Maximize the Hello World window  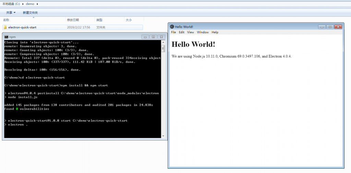pos(330,27)
